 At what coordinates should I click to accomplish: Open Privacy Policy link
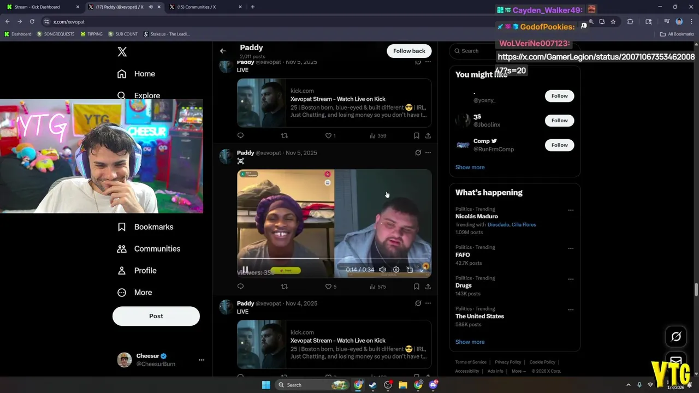(x=508, y=362)
